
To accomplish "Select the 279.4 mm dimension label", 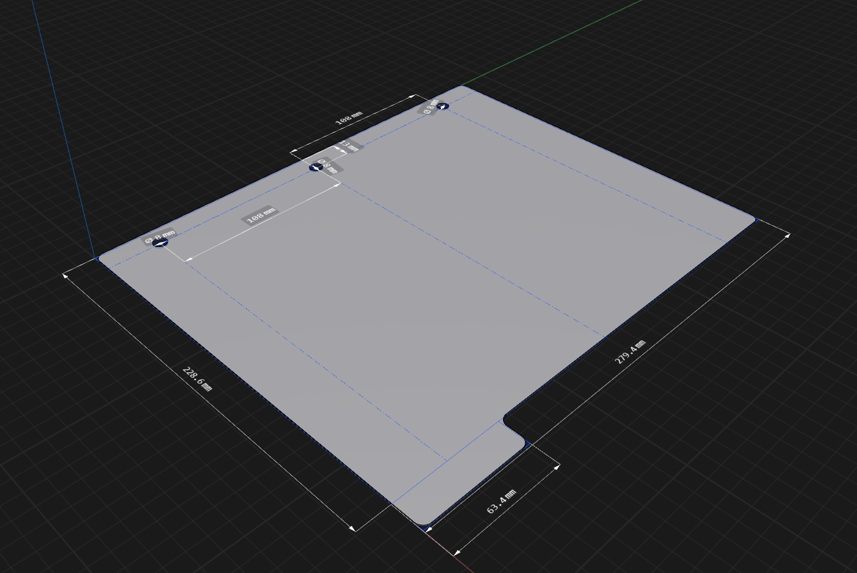I will (630, 352).
